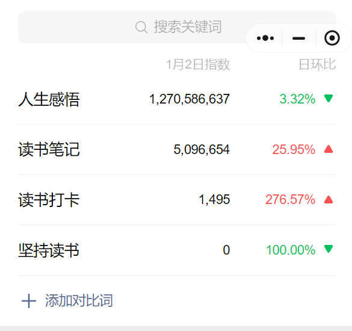This screenshot has width=352, height=331.
Task: Click green down arrow in 人生感悟 row
Action: (329, 98)
